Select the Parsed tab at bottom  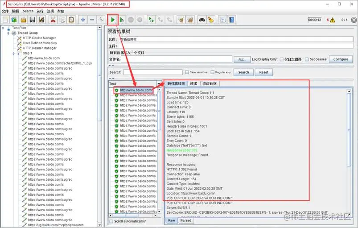point(186,220)
